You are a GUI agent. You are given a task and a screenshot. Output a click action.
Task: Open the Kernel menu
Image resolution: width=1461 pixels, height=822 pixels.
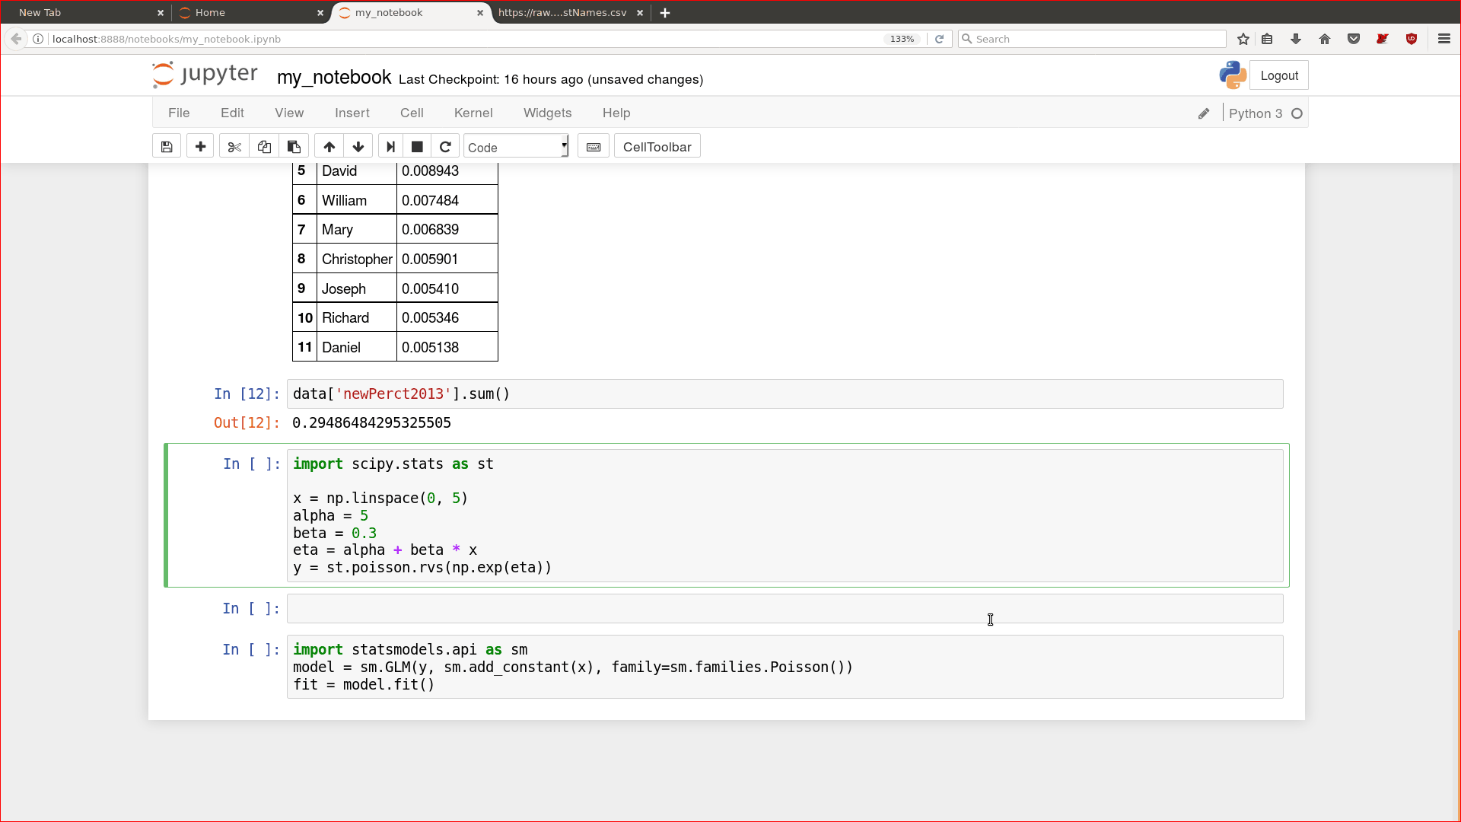click(473, 113)
